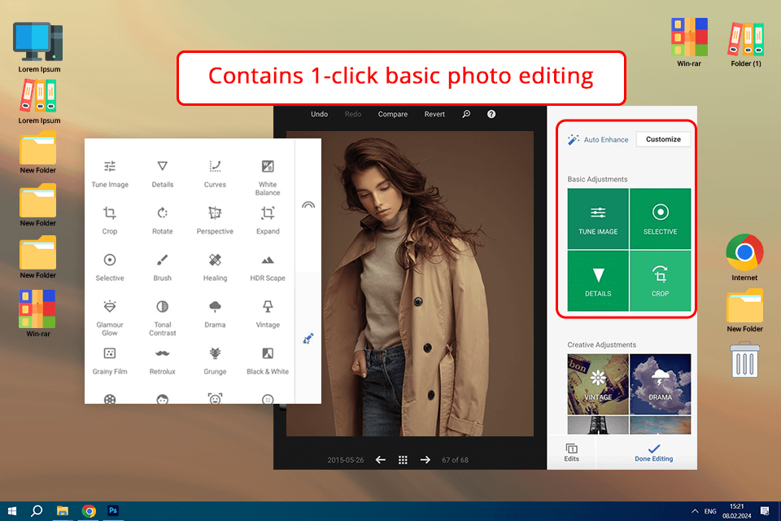
Task: Choose the Curves tool
Action: 215,174
